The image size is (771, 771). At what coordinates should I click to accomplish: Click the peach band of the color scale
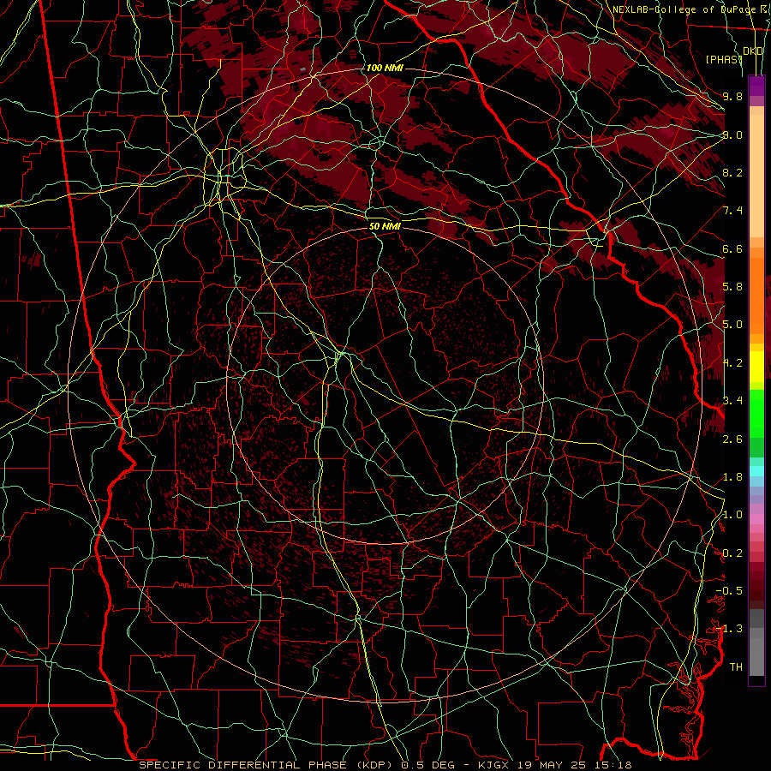point(756,176)
